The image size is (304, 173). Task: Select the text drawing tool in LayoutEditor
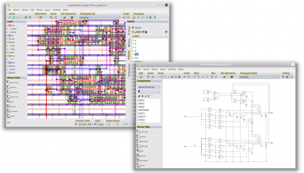(x=30, y=17)
